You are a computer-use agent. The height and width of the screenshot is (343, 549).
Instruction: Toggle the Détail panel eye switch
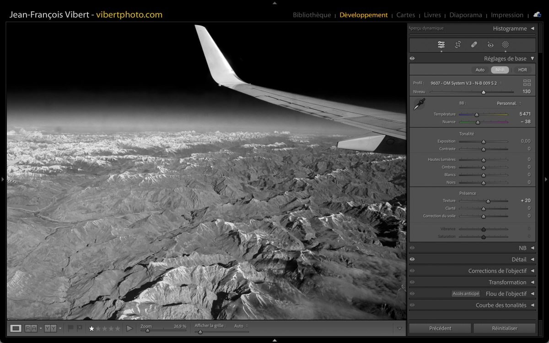[412, 259]
